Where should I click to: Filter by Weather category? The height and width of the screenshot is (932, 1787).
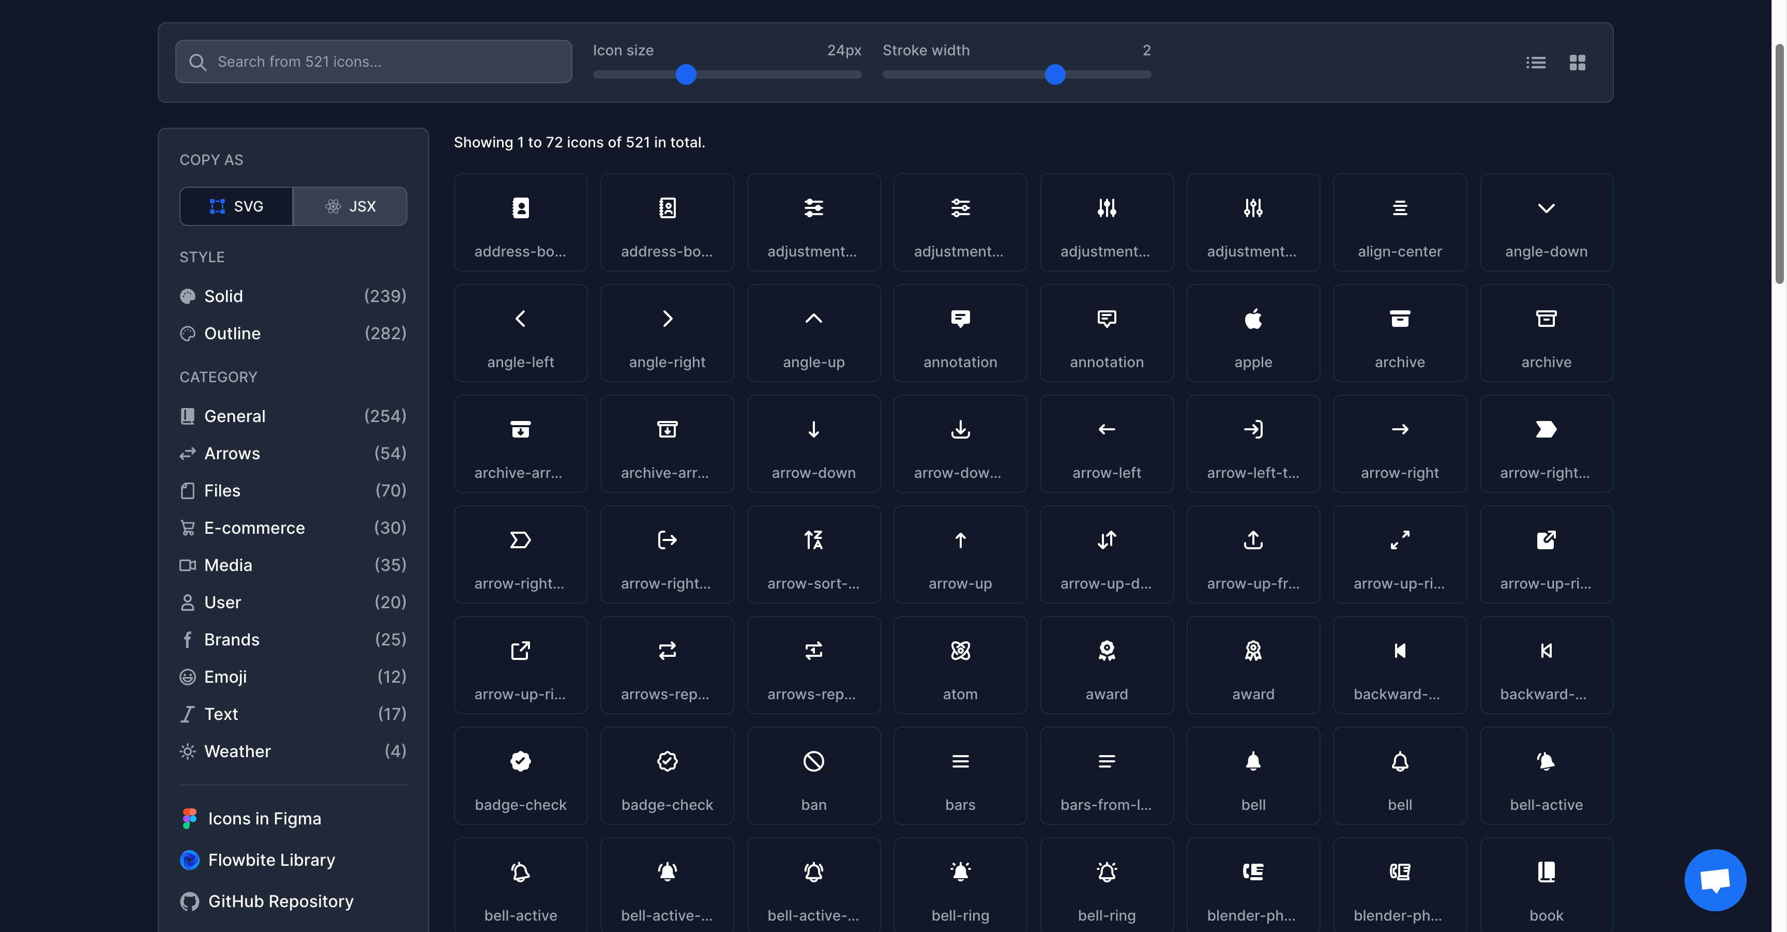293,751
